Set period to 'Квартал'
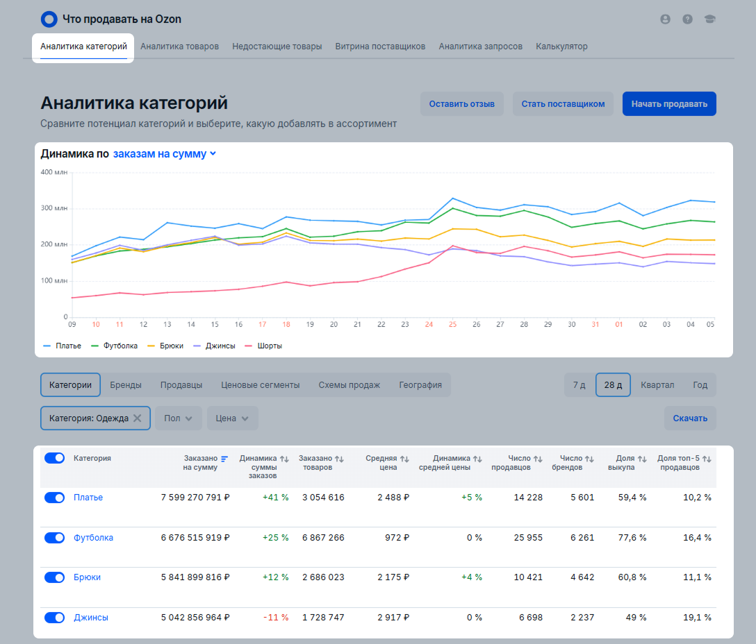The height and width of the screenshot is (644, 756). coord(657,385)
